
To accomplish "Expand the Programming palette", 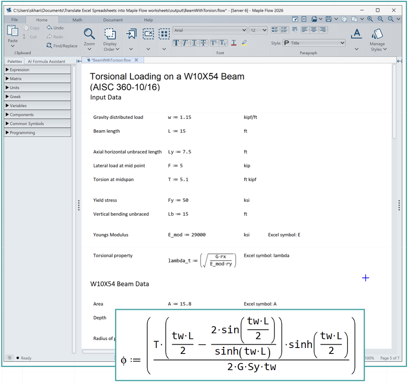I will [38, 133].
